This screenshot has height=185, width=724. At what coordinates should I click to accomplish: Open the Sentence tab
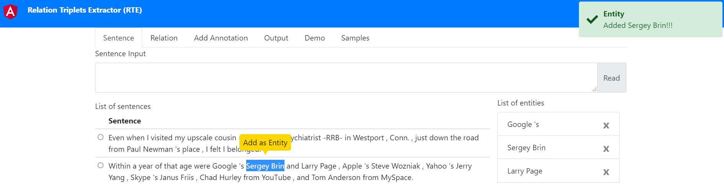pos(119,38)
